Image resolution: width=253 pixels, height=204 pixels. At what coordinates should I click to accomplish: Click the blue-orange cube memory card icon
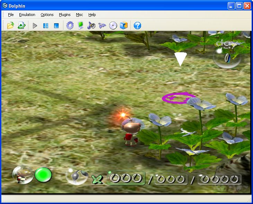tap(124, 26)
